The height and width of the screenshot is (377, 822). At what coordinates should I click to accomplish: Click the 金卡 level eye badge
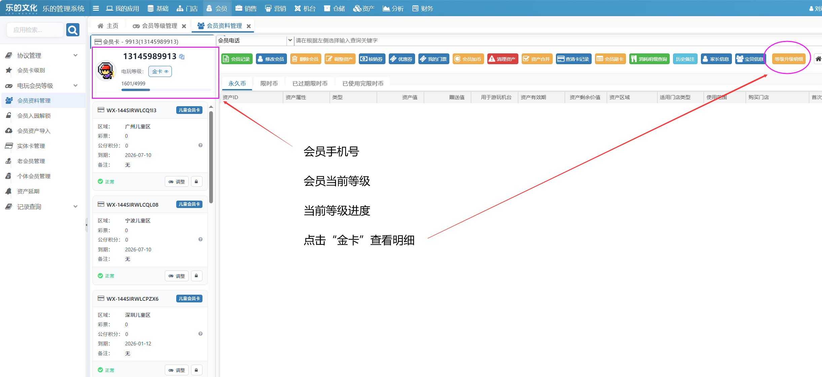click(160, 72)
